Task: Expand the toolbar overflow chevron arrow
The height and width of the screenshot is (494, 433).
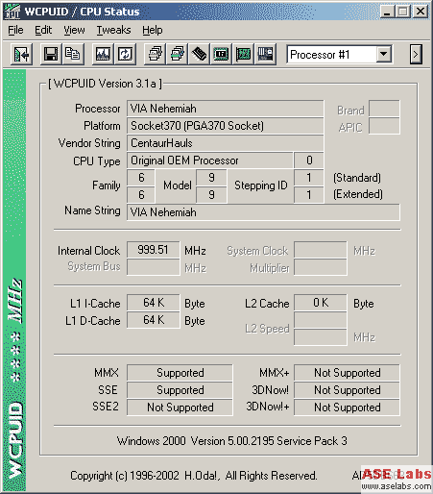Action: click(416, 54)
